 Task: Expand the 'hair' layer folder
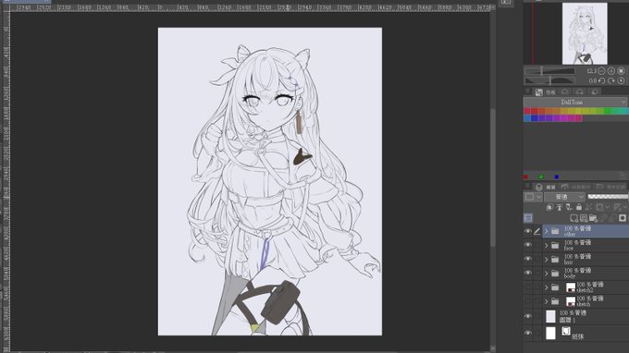(546, 260)
